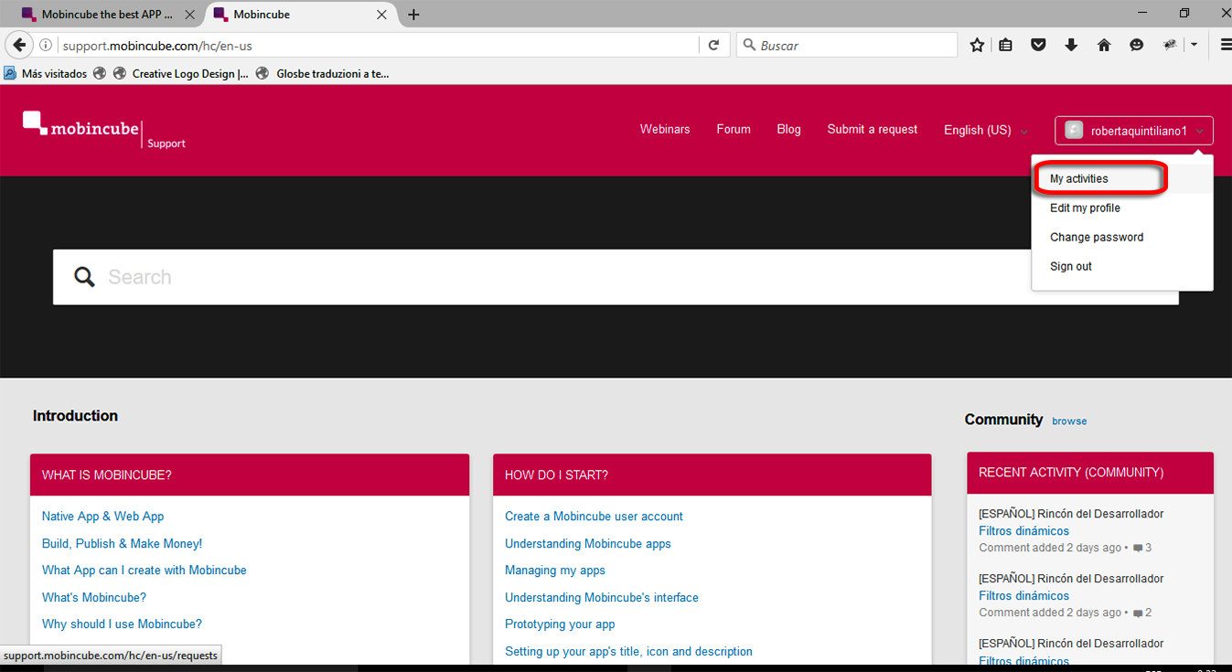Open Managing my apps article

(x=555, y=571)
